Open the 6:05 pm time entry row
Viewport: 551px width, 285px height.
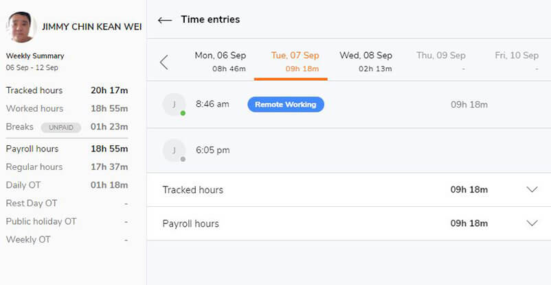point(349,151)
